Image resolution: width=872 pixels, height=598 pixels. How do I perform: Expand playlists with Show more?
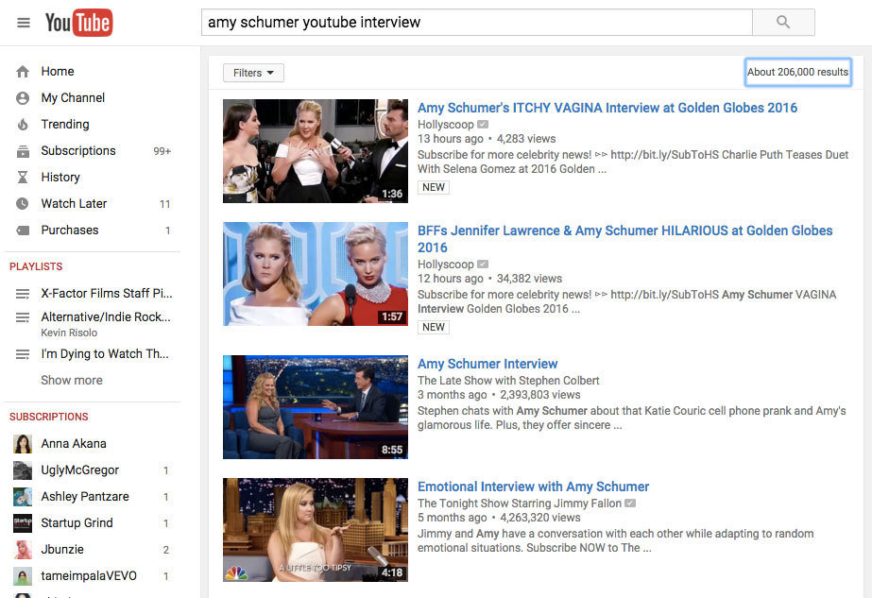(x=72, y=381)
